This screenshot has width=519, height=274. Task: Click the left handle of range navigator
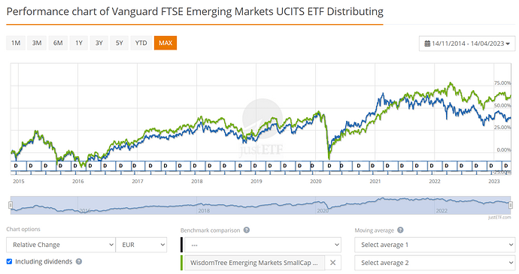pyautogui.click(x=11, y=205)
